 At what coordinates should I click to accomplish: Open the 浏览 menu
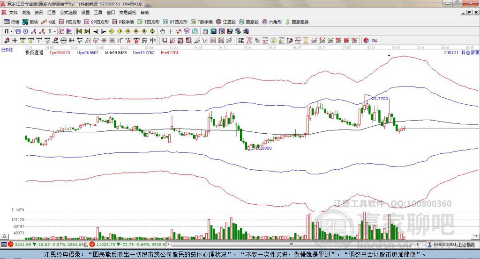[x=26, y=13]
